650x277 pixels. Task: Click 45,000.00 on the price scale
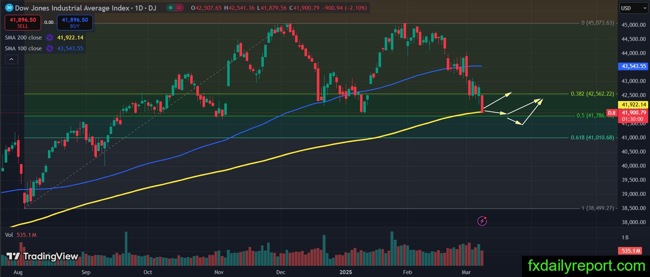tap(634, 25)
